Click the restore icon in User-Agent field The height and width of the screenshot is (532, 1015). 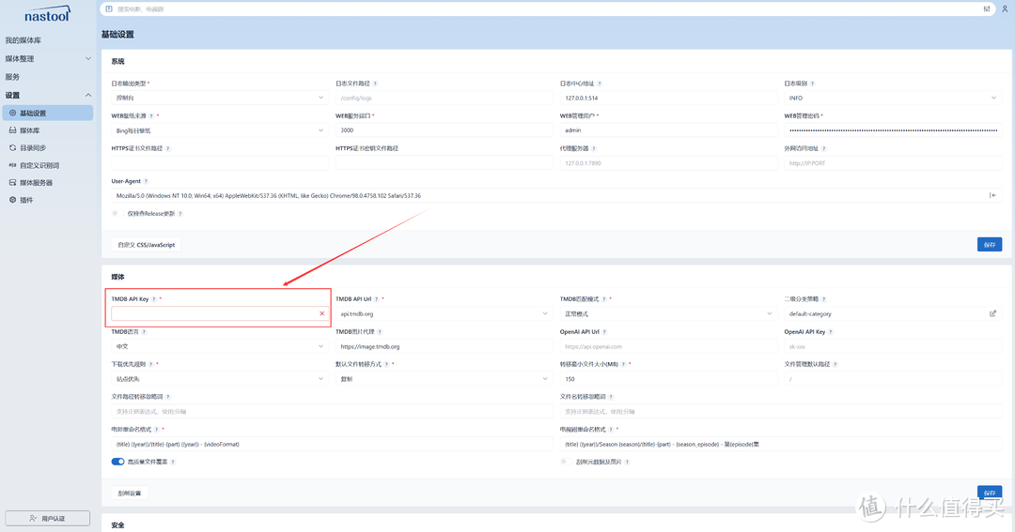(x=992, y=195)
